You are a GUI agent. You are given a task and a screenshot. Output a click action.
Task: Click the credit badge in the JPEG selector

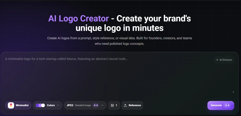pos(96,105)
